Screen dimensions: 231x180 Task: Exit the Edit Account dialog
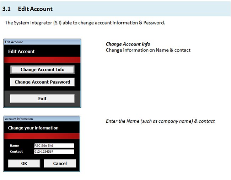coord(42,99)
